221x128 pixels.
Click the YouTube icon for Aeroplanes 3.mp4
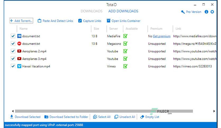pos(19,58)
